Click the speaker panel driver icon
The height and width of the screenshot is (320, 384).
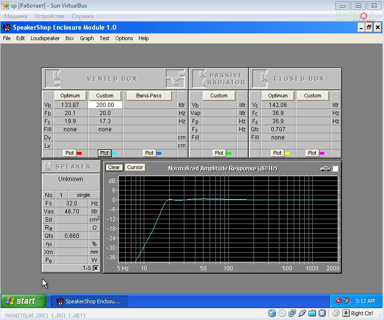pyautogui.click(x=48, y=166)
